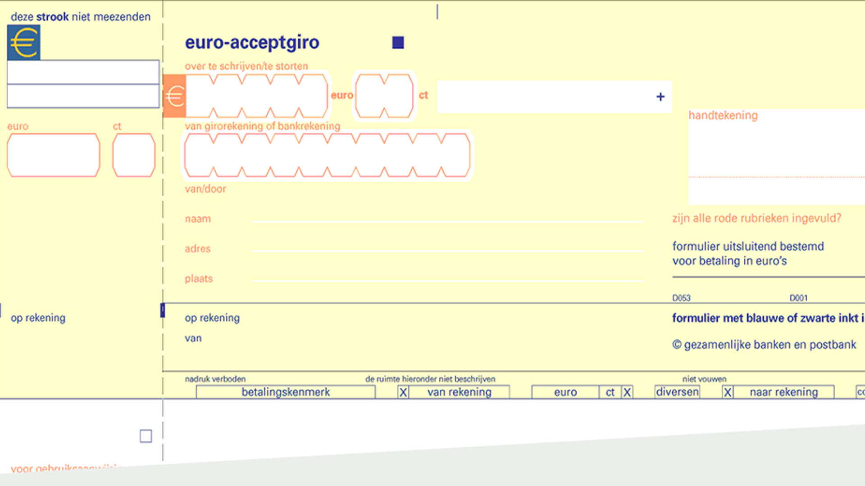Screen dimensions: 865x486
Task: Click the 'betalingskenmerk' box
Action: tap(286, 392)
